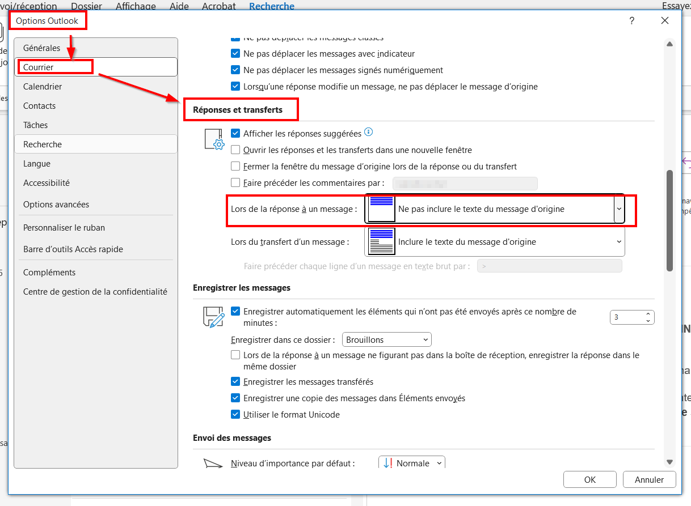Click the help question mark in dialog title

(x=632, y=21)
